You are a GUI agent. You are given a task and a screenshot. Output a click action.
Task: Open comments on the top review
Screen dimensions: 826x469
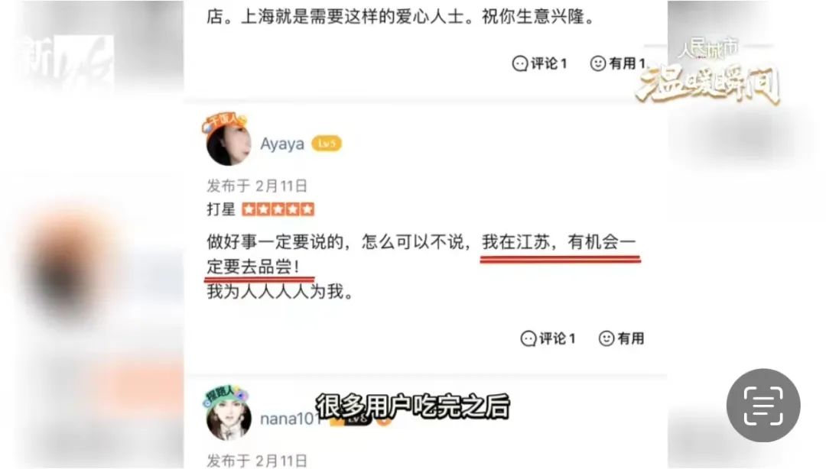click(539, 63)
